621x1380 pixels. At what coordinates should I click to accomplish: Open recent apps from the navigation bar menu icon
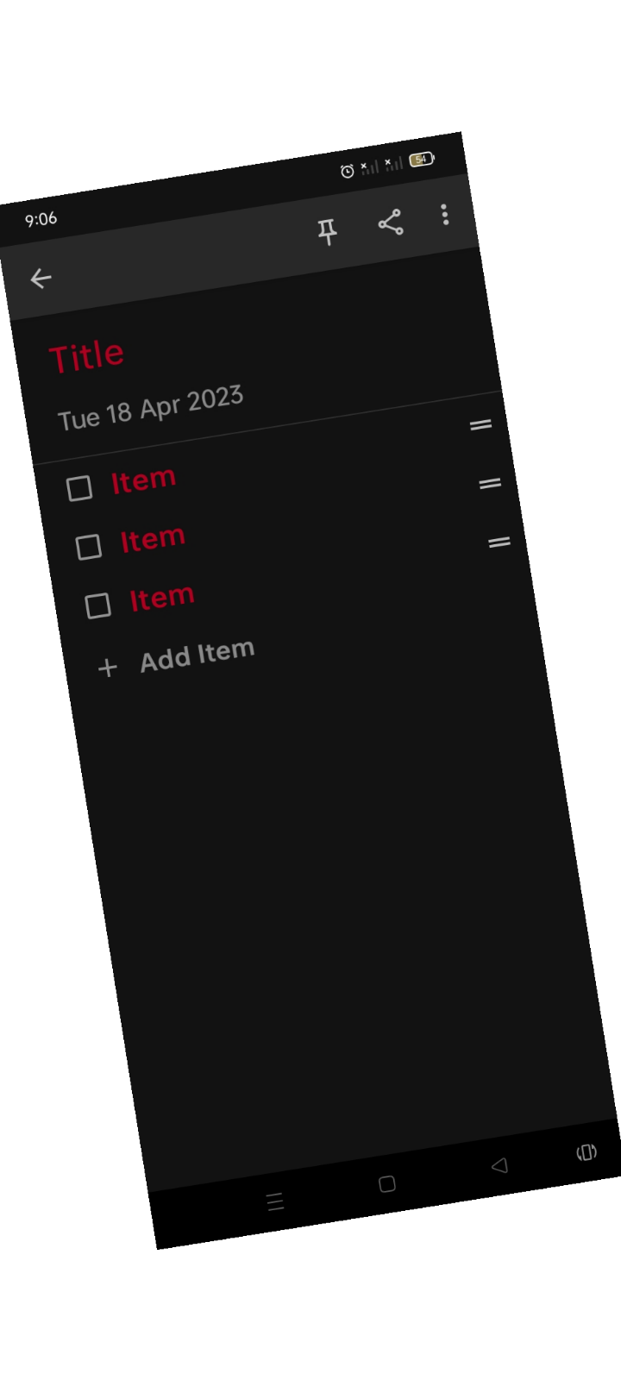pos(275,1201)
